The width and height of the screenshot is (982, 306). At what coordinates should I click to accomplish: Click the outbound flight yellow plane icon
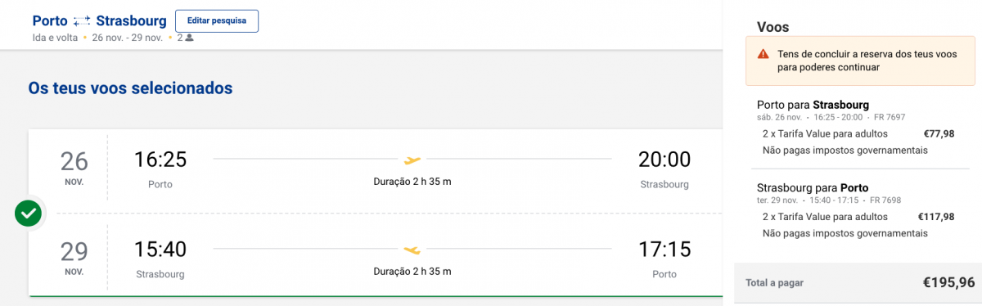tap(412, 160)
